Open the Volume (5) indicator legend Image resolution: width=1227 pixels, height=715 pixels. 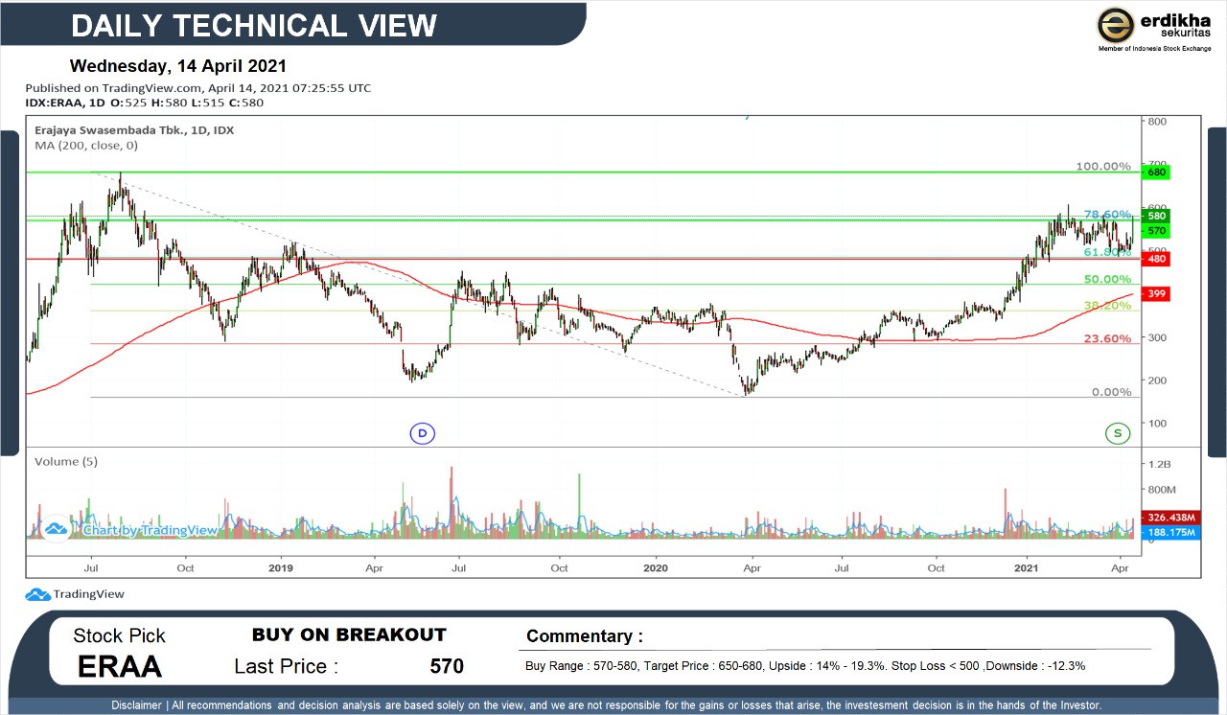66,461
